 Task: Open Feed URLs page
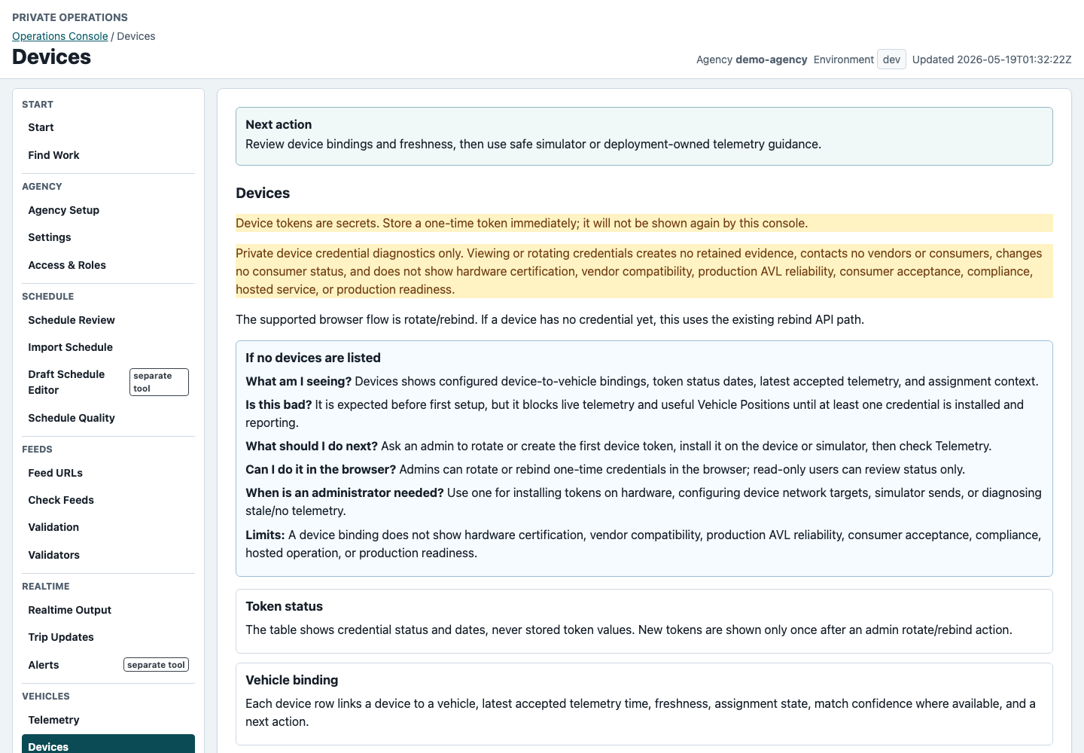pyautogui.click(x=108, y=473)
